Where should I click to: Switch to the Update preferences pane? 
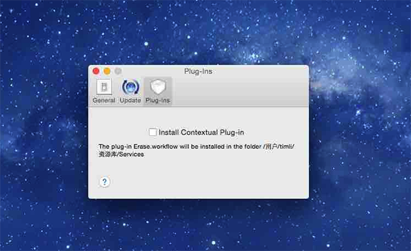point(130,91)
